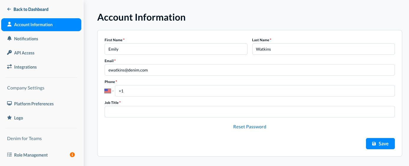Click the First Name text box
Screen dimensions: 409x166
176,49
